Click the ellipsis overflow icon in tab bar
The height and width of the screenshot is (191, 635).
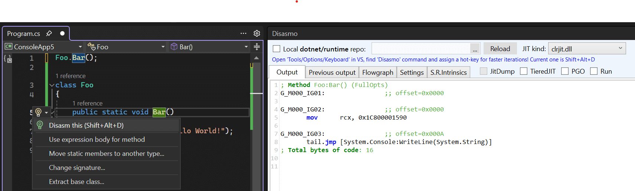coord(243,34)
